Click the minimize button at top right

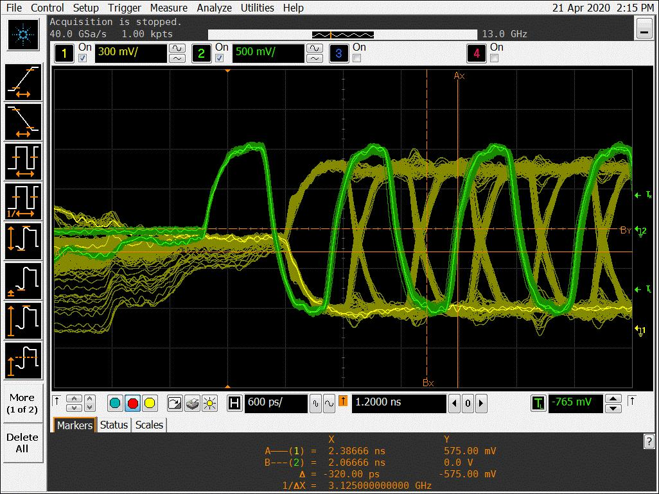point(644,28)
